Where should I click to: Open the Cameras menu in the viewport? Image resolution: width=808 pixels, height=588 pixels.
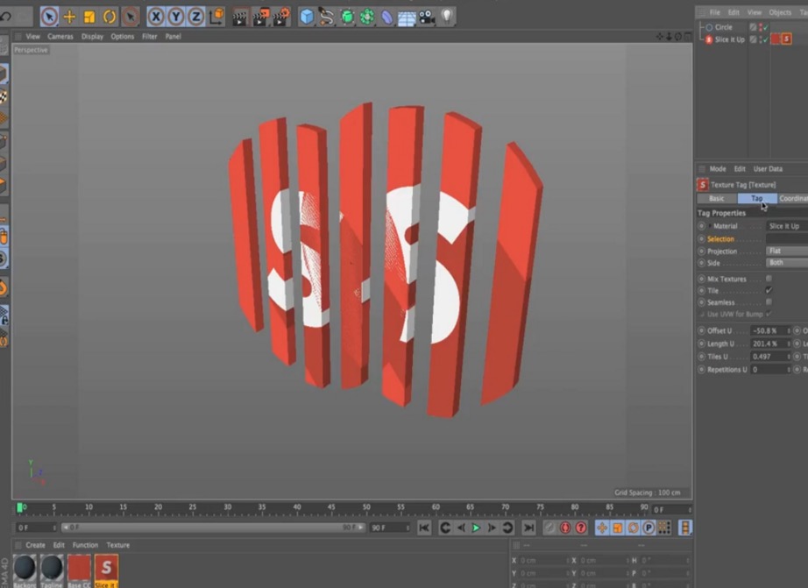(60, 36)
